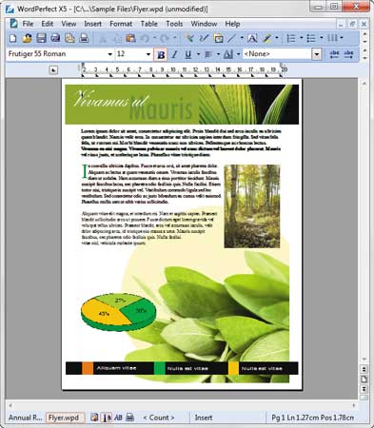Go to next page with scrollbar button
This screenshot has height=428, width=374.
pyautogui.click(x=364, y=389)
